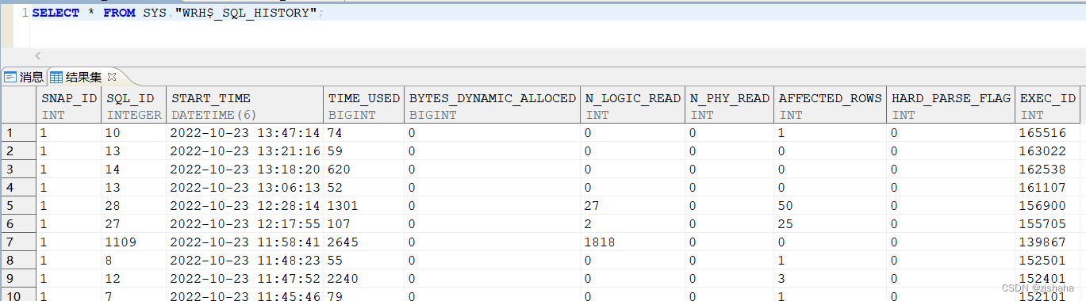
Task: Click the FROM keyword in the editor
Action: [119, 13]
